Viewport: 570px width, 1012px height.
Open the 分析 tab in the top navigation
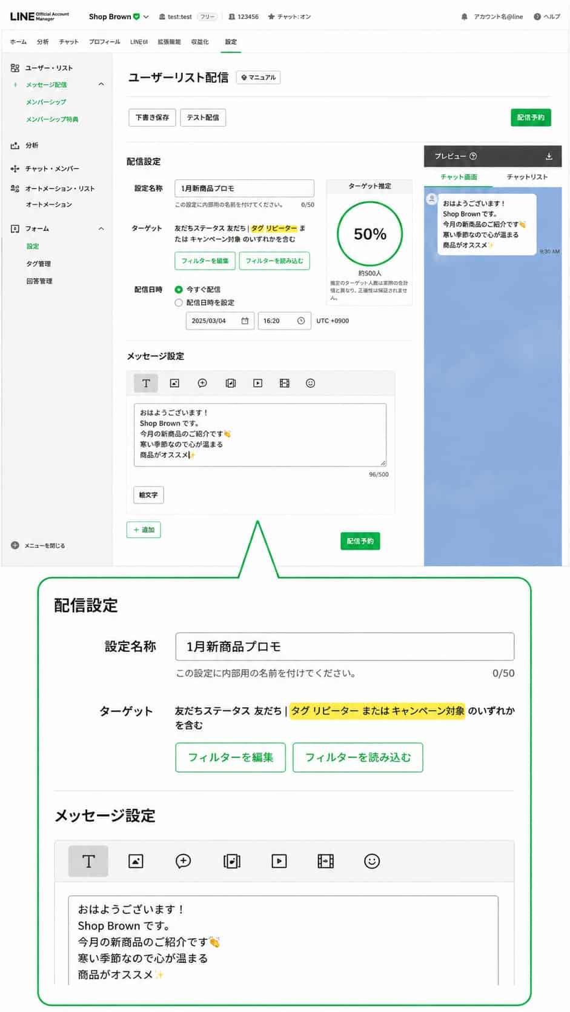tap(42, 42)
